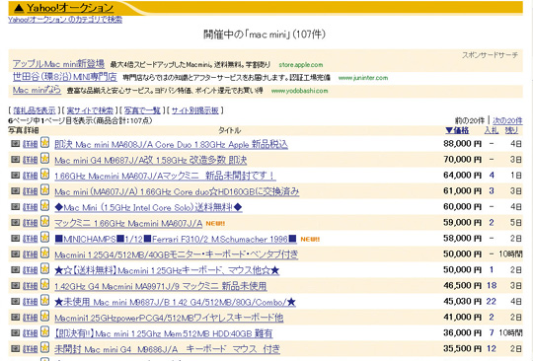
Task: Click the star icon on the 60,000円 listing
Action: click(44, 205)
